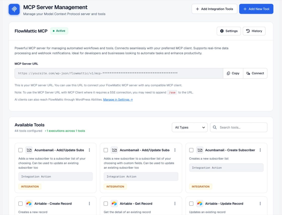282x215 pixels.
Task: Click the Connect plug button
Action: 255,73
